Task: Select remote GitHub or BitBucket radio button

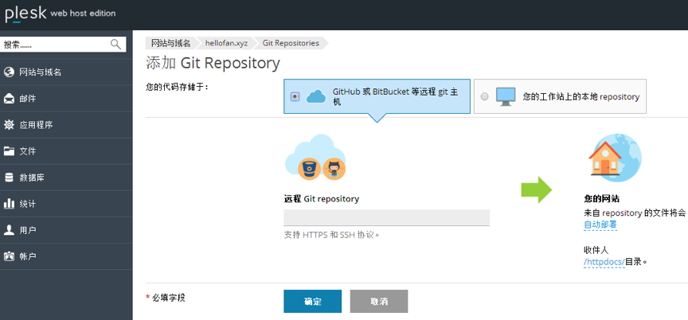Action: pos(295,96)
